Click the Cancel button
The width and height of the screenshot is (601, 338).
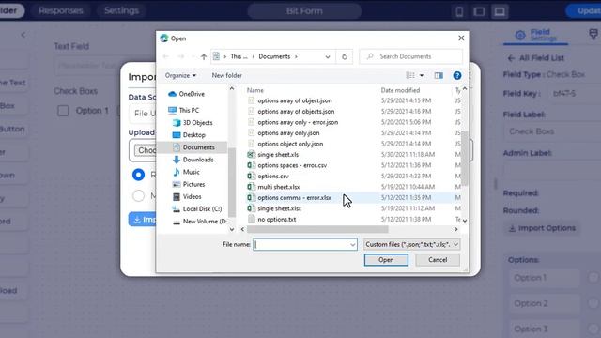(x=438, y=260)
